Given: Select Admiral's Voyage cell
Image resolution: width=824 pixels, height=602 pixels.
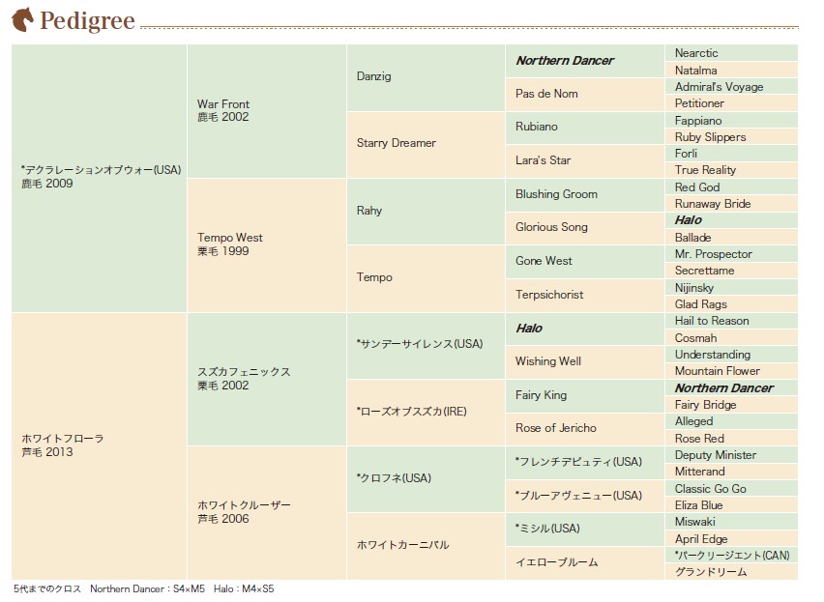Looking at the screenshot, I should 731,87.
